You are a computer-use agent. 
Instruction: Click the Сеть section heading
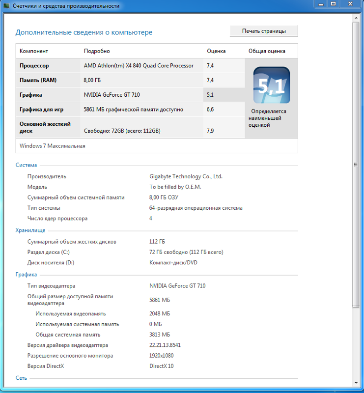(21, 378)
